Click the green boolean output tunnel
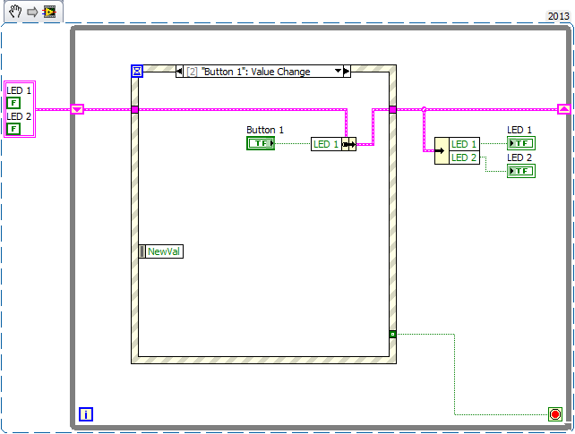The height and width of the screenshot is (434, 575). [x=393, y=334]
